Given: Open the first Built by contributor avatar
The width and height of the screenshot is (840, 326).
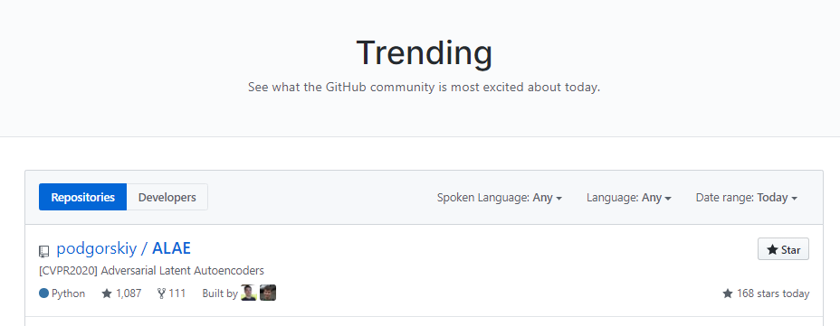Looking at the screenshot, I should 249,293.
